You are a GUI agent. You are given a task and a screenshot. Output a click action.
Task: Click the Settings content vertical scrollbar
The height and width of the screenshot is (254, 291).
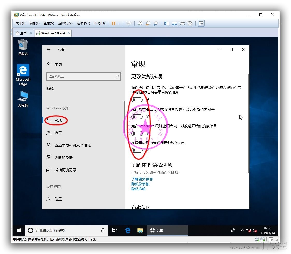pyautogui.click(x=248, y=124)
